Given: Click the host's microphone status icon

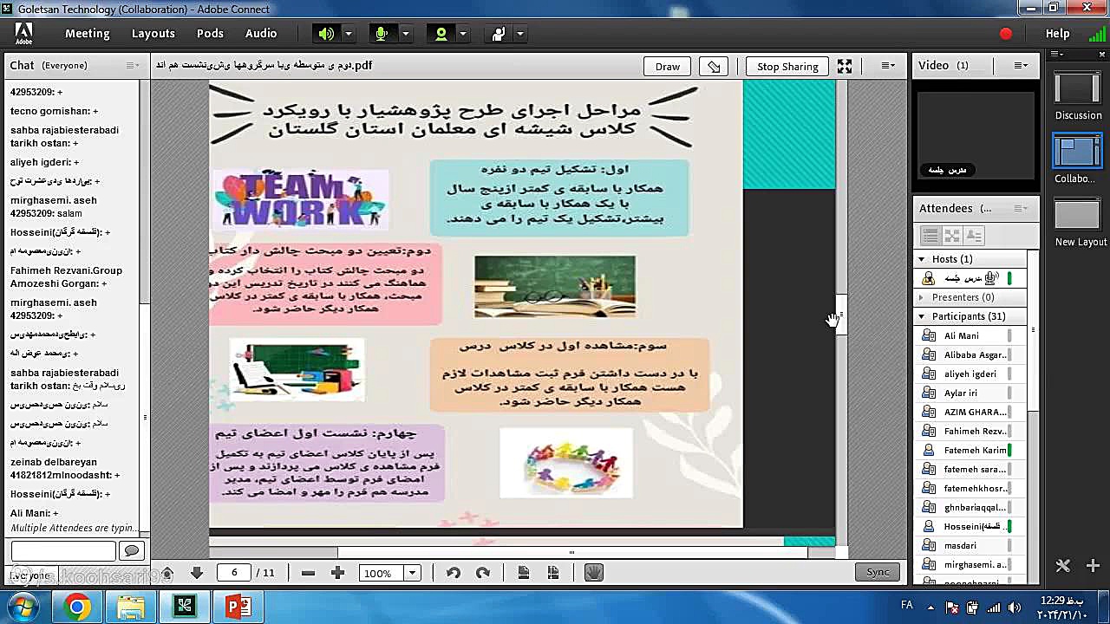Looking at the screenshot, I should (x=991, y=278).
